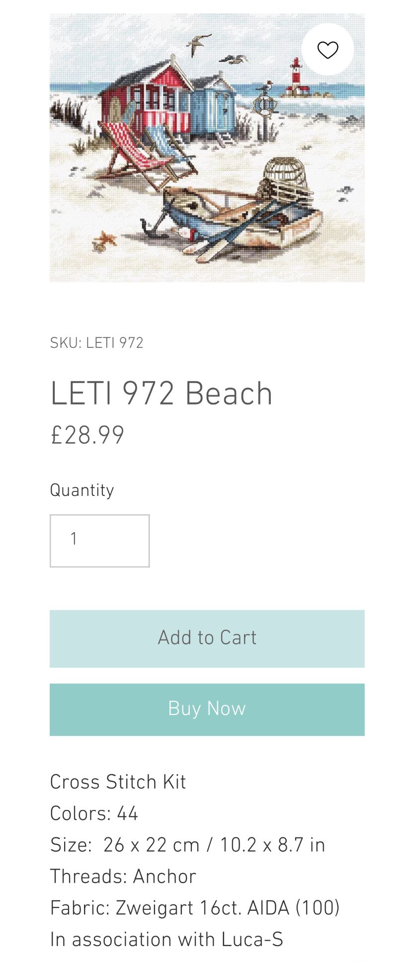Add product to wishlist with heart icon
This screenshot has height=962, width=413.
[328, 50]
